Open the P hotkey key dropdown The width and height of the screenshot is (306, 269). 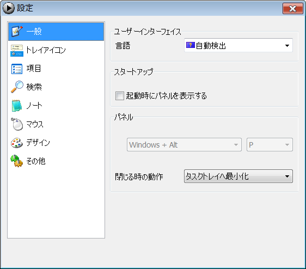point(270,145)
